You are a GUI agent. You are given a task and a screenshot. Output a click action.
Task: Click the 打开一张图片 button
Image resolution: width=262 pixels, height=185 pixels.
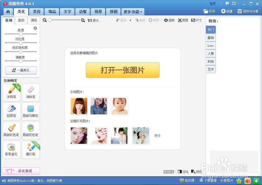(x=123, y=70)
